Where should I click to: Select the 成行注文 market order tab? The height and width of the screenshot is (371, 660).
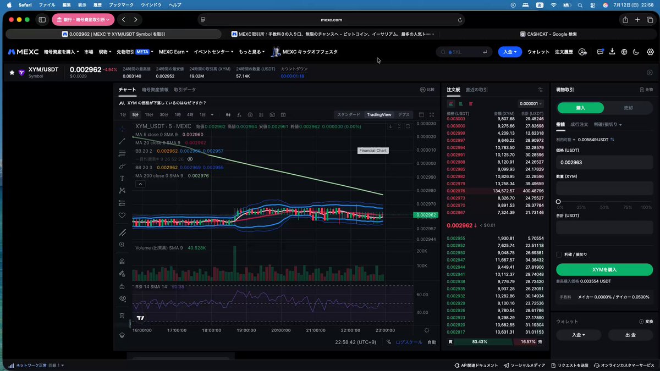point(579,125)
